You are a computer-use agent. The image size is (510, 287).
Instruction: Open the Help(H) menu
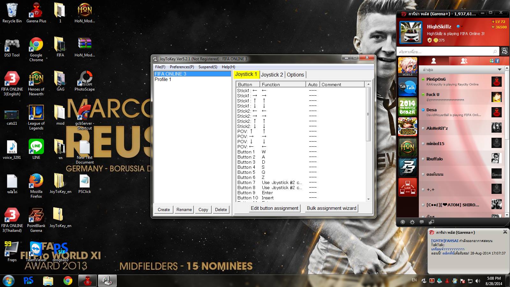click(228, 67)
